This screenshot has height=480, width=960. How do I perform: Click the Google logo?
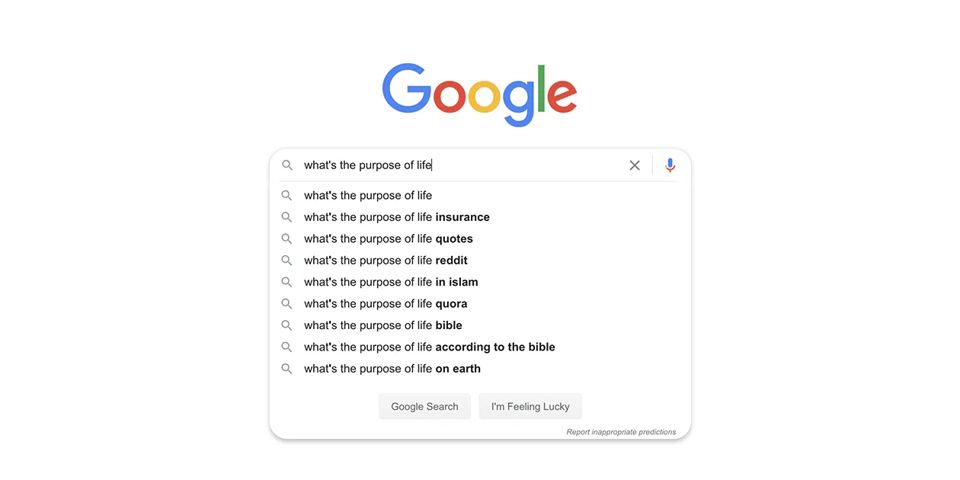tap(480, 93)
